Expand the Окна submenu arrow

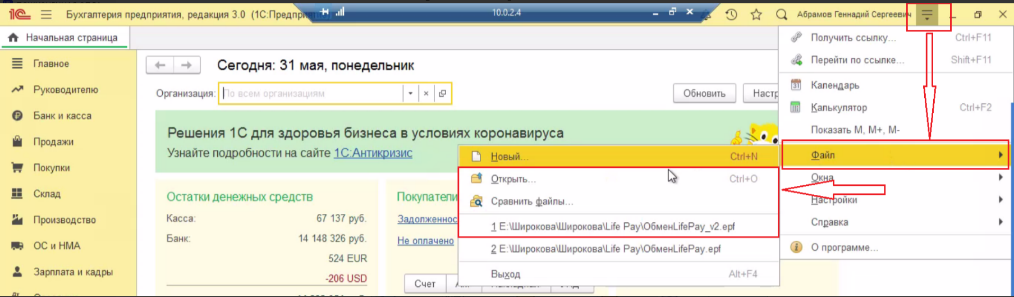click(x=1000, y=177)
